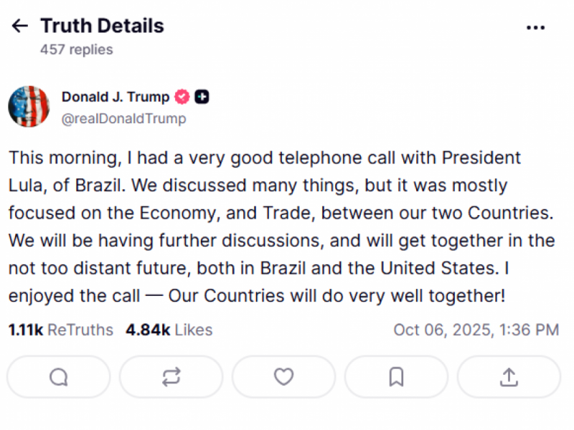
Task: Show who gave the 4.84k Likes
Action: (169, 330)
